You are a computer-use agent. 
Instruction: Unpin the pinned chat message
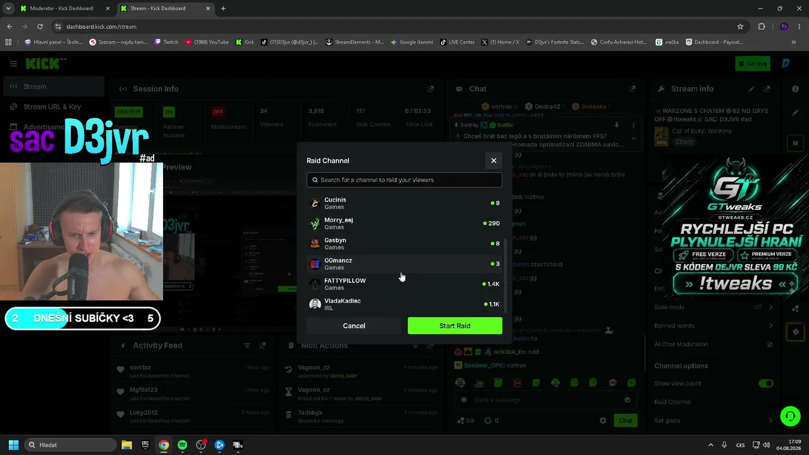pos(617,125)
